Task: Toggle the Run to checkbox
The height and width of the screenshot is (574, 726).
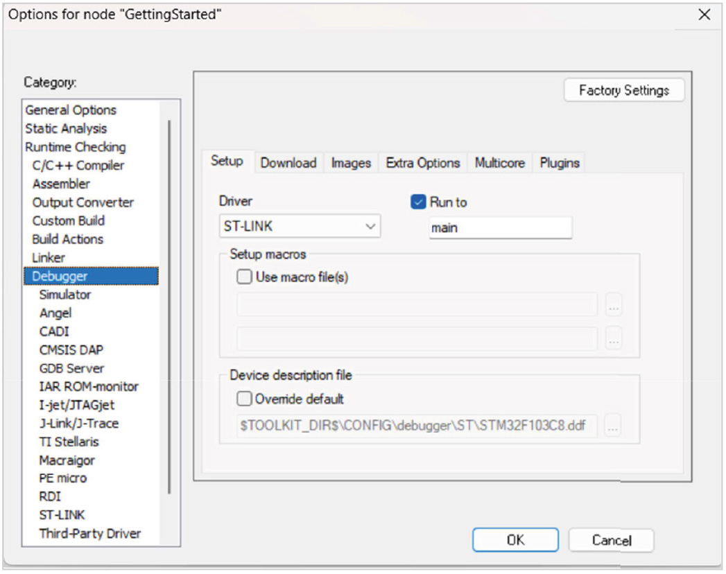Action: (x=418, y=202)
